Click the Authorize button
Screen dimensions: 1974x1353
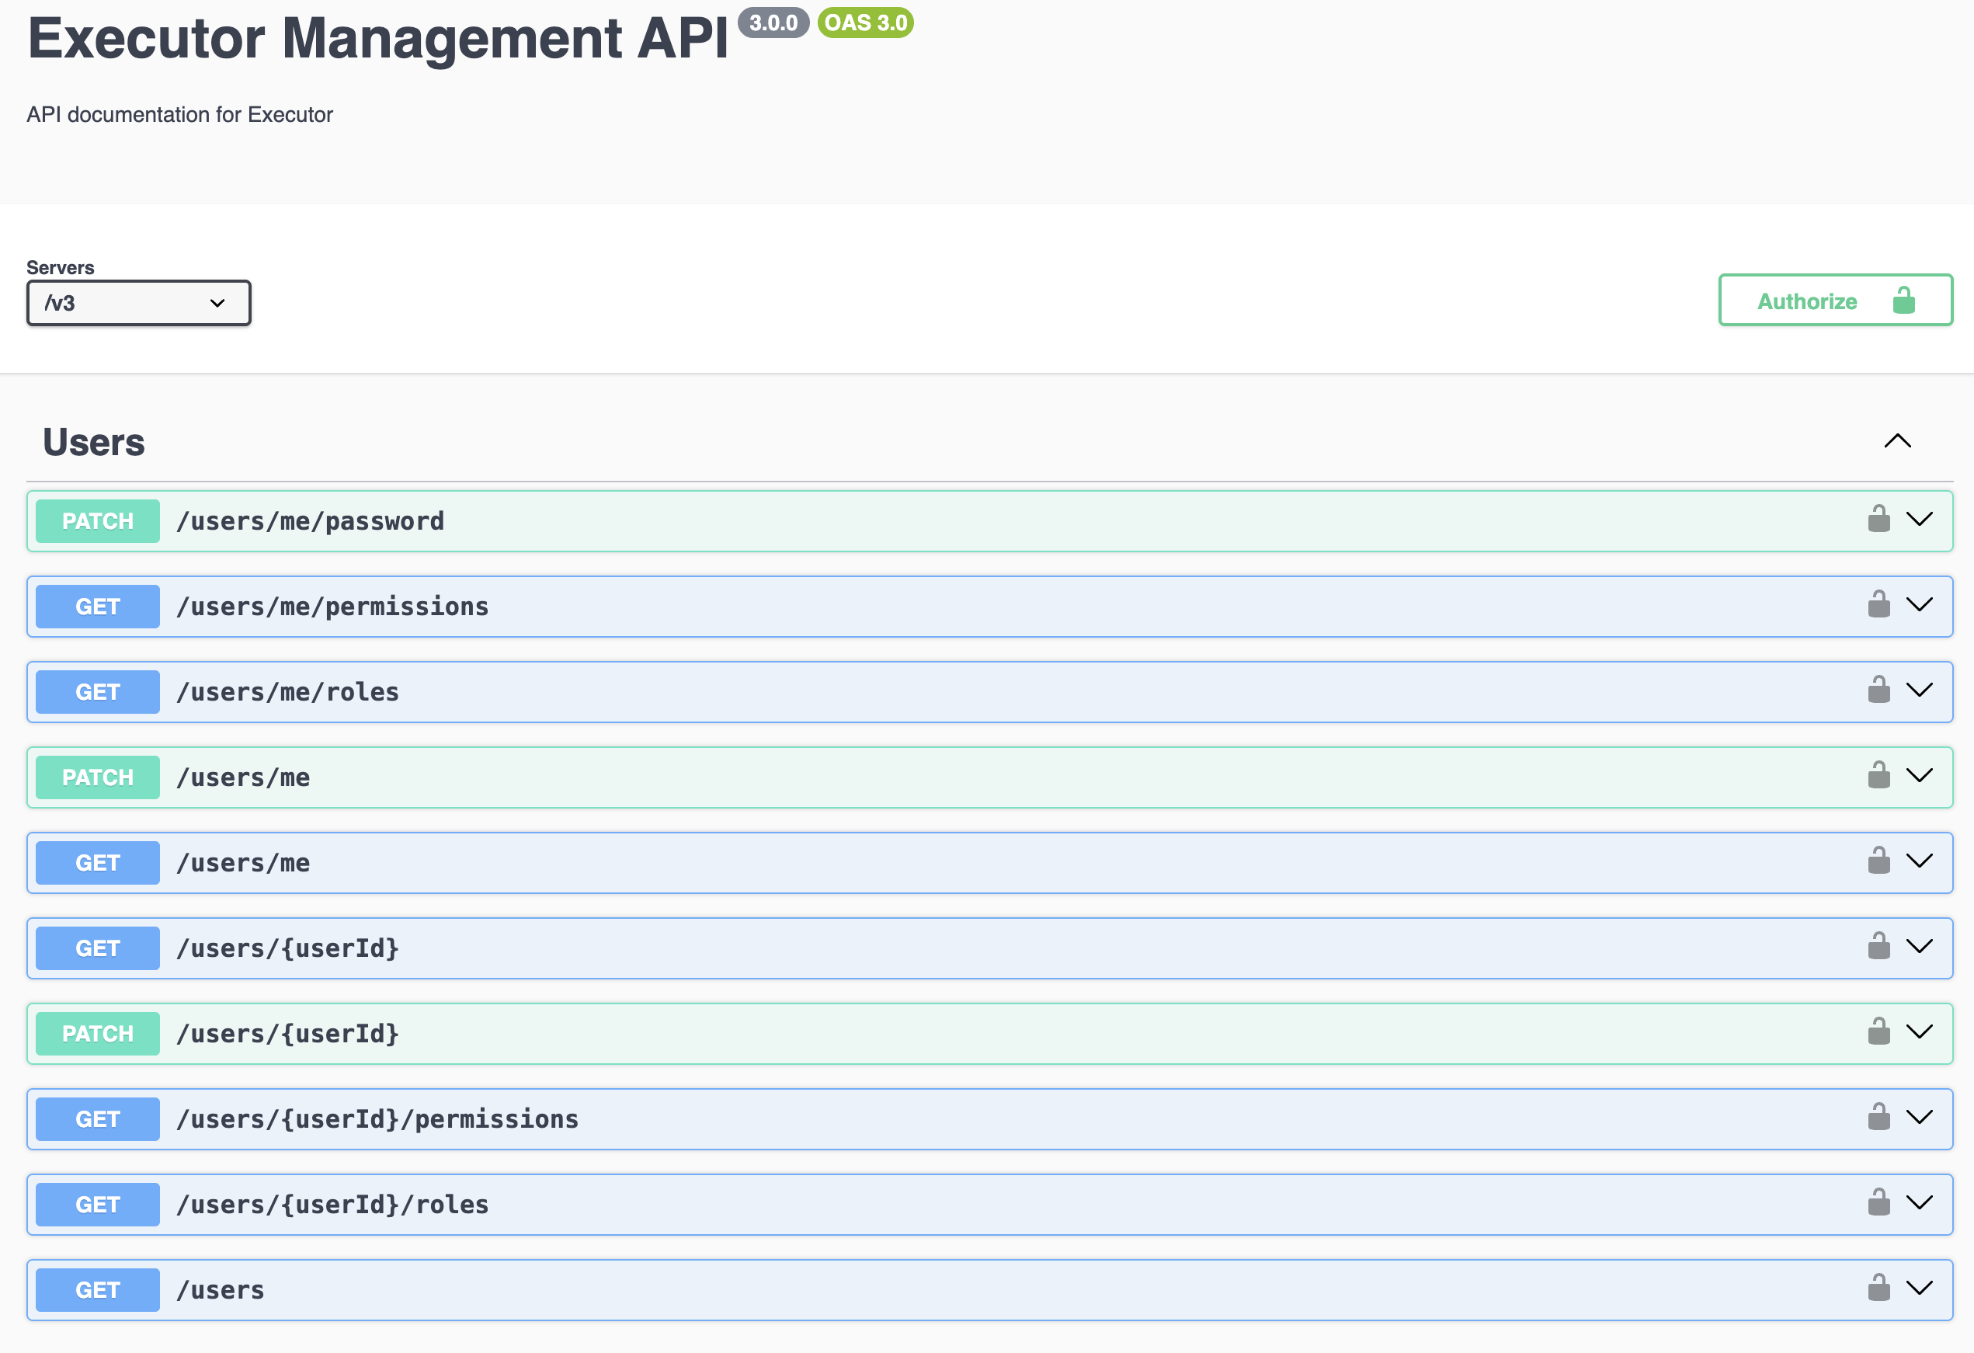pyautogui.click(x=1807, y=300)
